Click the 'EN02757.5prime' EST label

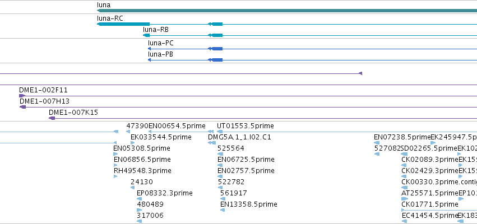click(246, 170)
